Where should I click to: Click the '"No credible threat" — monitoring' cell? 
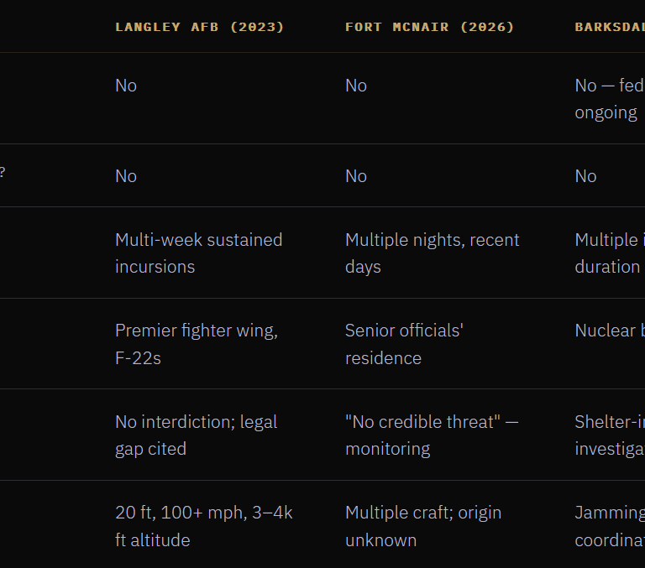pos(432,435)
